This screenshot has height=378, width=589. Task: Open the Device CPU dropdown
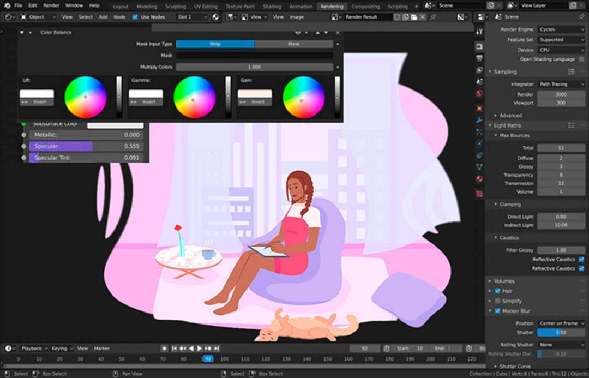pyautogui.click(x=561, y=50)
